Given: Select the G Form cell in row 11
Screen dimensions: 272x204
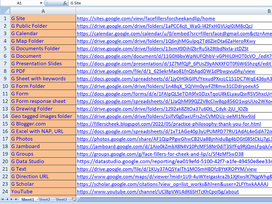Looking at the screenshot, I should pyautogui.click(x=43, y=94).
